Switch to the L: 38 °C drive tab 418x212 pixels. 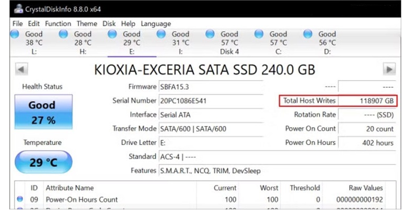coord(34,43)
